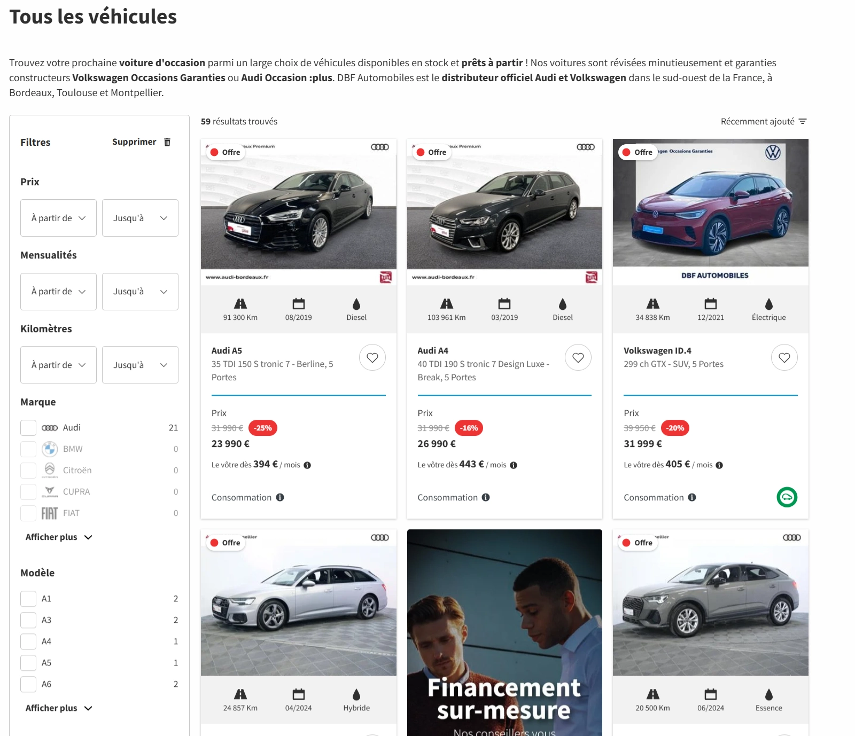The image size is (855, 736).
Task: Click the calendar icon above 08/2019
Action: (299, 304)
